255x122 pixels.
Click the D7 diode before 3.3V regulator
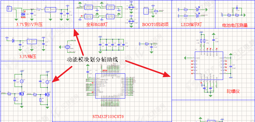13,40
